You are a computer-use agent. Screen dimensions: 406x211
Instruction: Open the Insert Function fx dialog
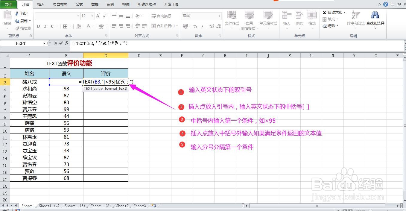(x=67, y=43)
